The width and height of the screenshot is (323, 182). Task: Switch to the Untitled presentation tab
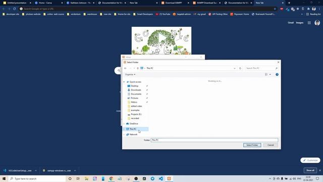17,3
